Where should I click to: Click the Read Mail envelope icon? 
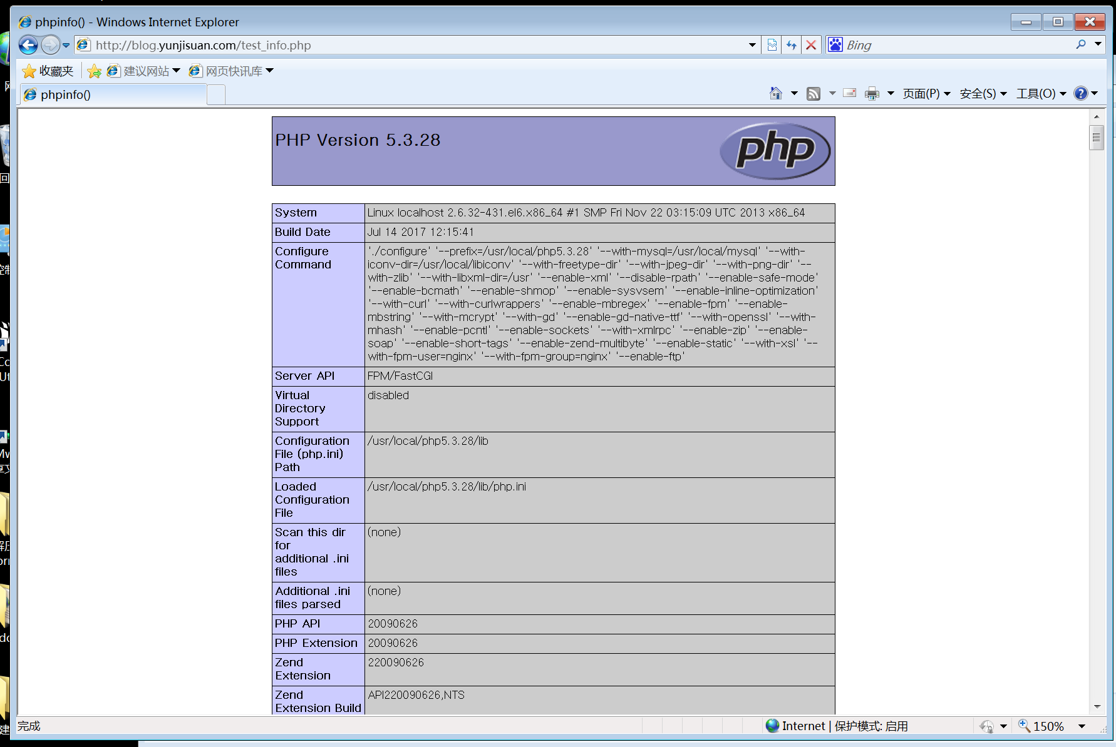[x=850, y=93]
